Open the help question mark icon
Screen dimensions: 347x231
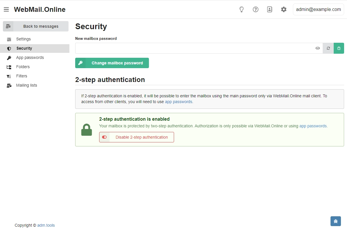coord(256,10)
